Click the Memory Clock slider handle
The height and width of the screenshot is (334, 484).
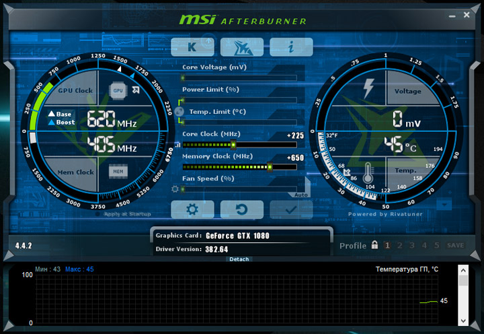[270, 167]
